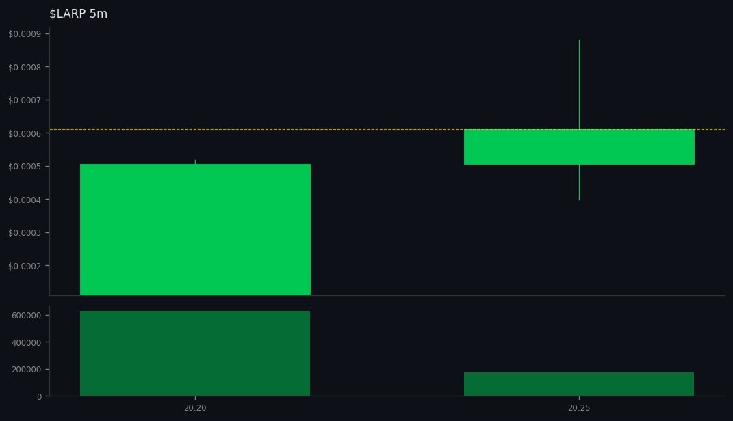Click the upper wick of the 20:25 candle
Screen dimensions: 733x421
pos(579,82)
